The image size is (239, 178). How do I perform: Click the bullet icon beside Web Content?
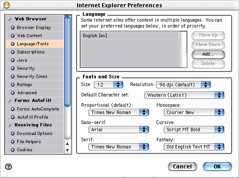[x=13, y=36]
